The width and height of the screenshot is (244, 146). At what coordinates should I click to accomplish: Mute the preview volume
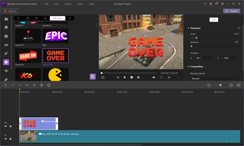(154, 77)
